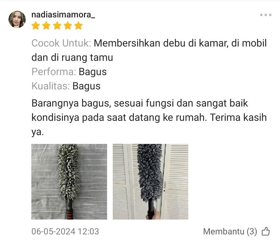
Task: Click the text dan di ruang tamu
Action: click(72, 57)
